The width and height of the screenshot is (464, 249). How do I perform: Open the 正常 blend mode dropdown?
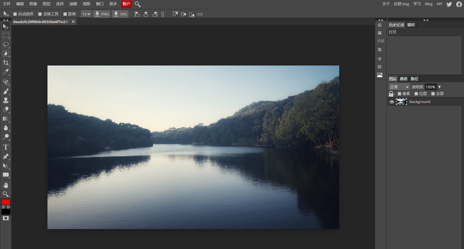399,87
